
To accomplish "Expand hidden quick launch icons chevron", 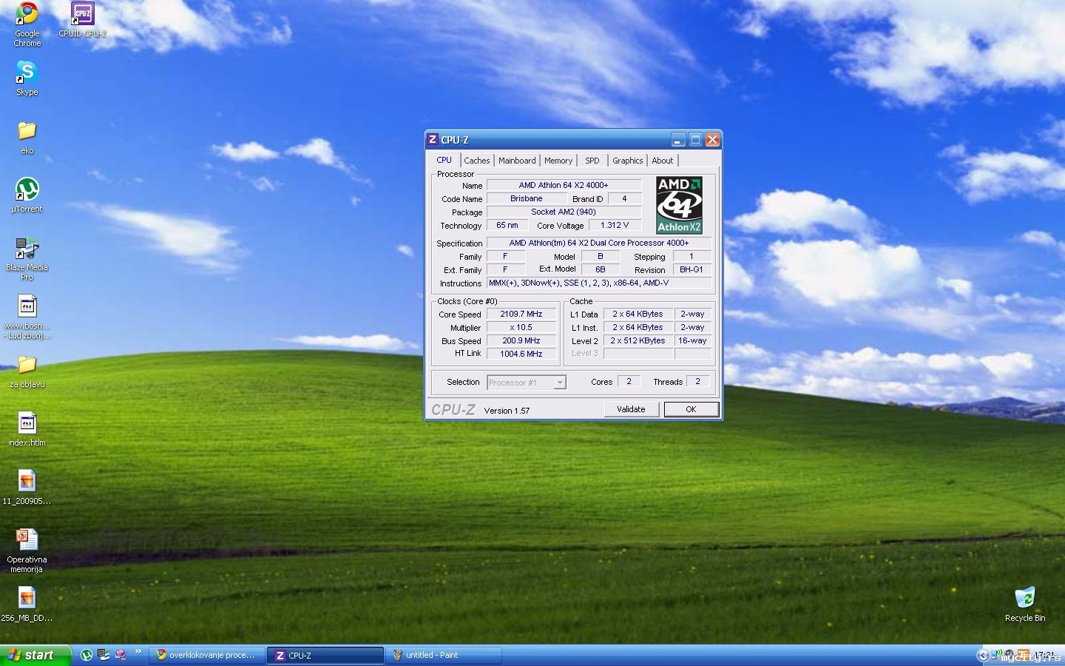I will tap(138, 652).
